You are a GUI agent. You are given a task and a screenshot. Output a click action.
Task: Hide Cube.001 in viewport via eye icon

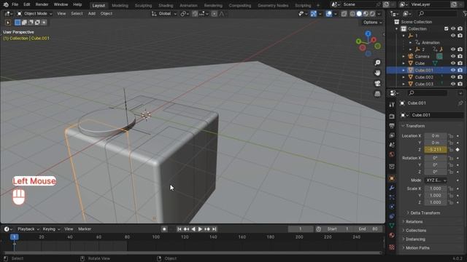tap(453, 70)
